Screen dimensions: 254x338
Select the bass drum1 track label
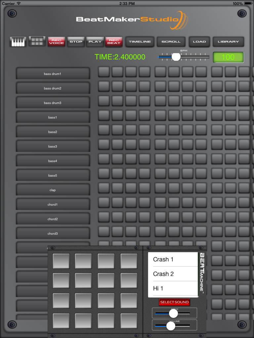point(53,74)
